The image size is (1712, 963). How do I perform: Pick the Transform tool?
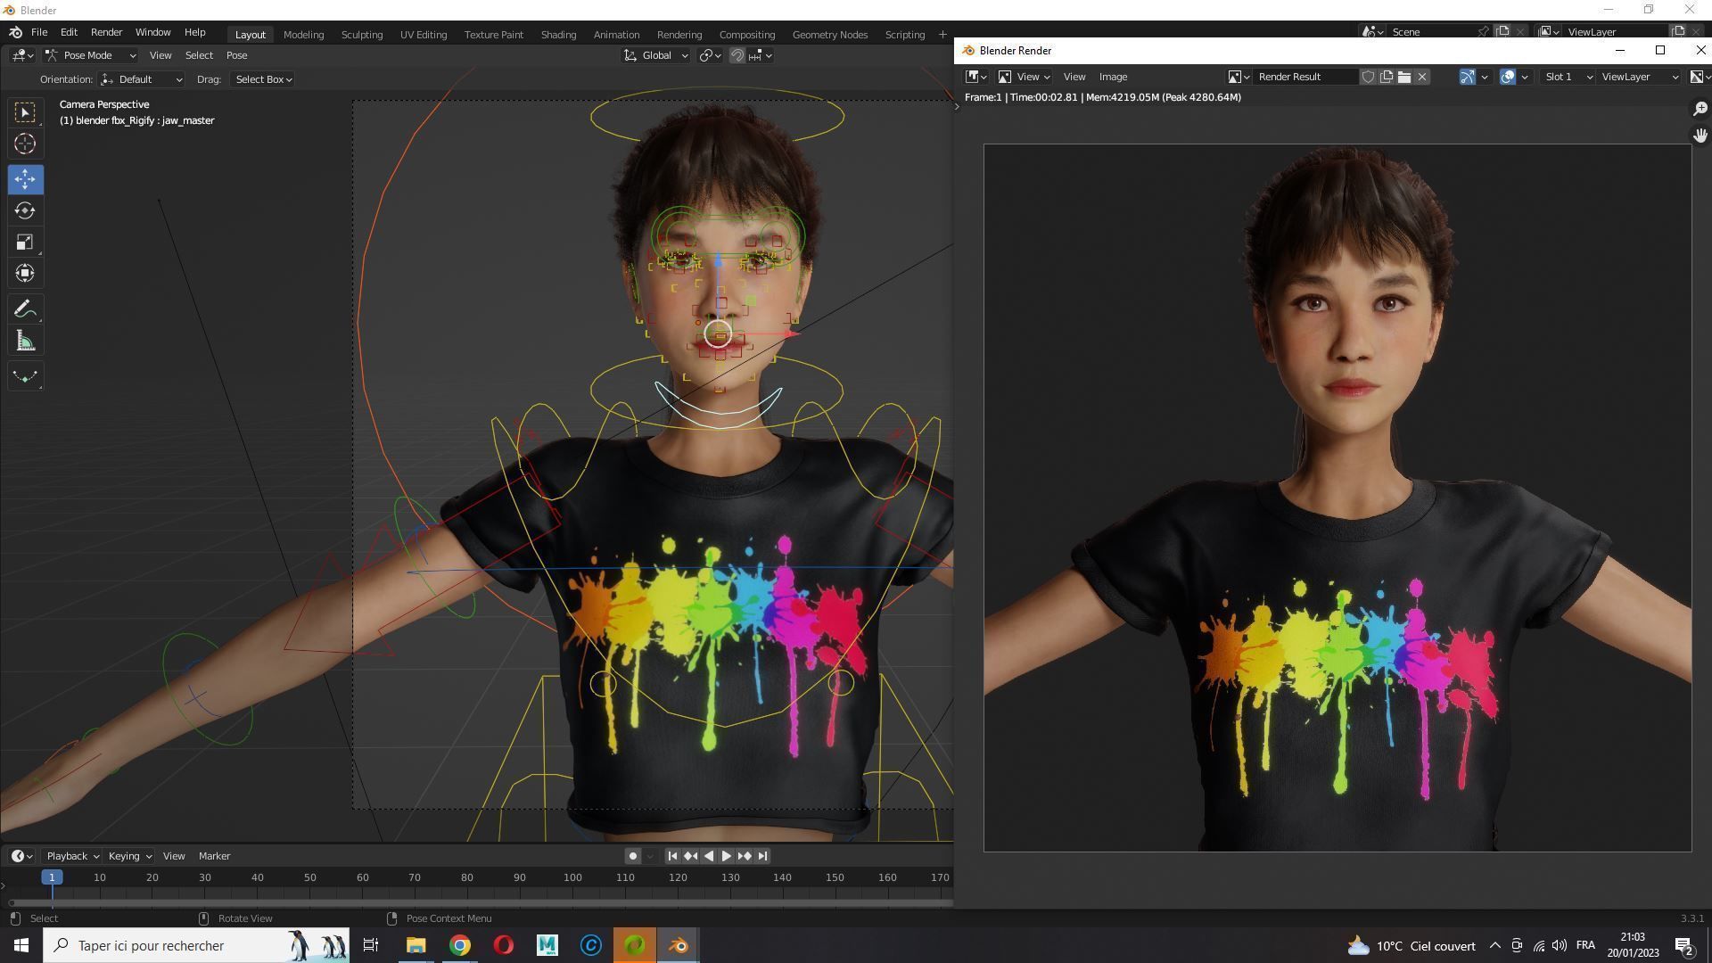(25, 274)
